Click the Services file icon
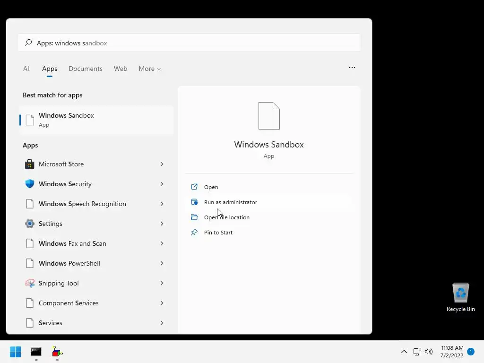Screen dimensions: 484x363 tap(30, 322)
